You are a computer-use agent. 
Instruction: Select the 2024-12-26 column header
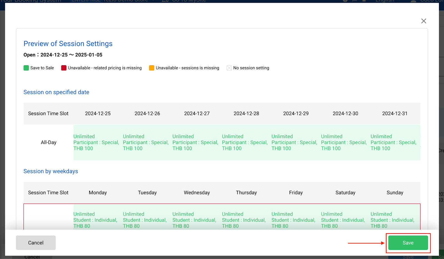(147, 113)
